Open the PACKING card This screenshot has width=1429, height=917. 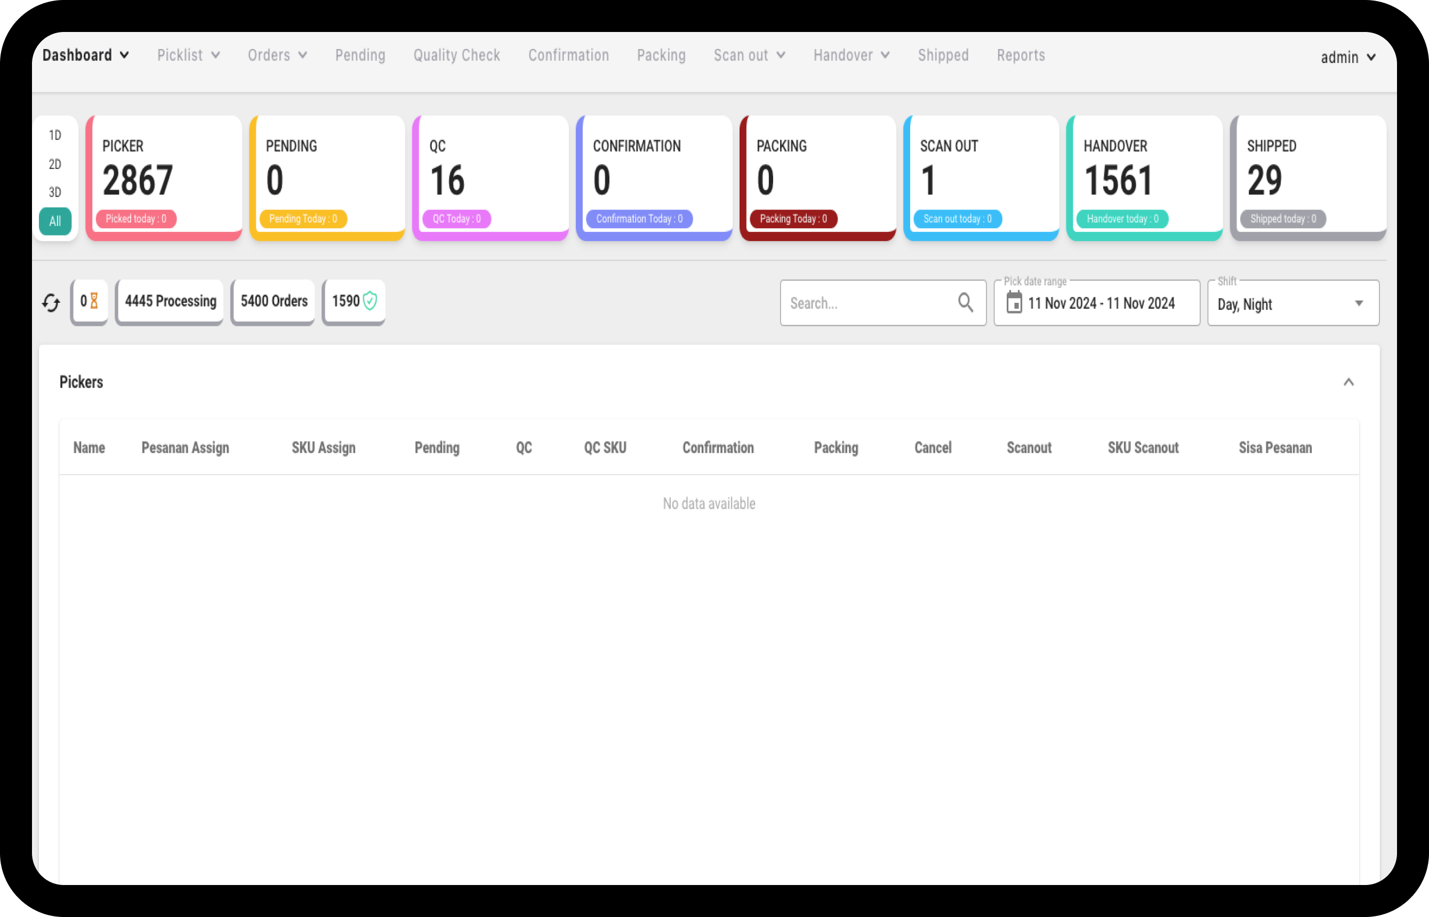point(818,178)
